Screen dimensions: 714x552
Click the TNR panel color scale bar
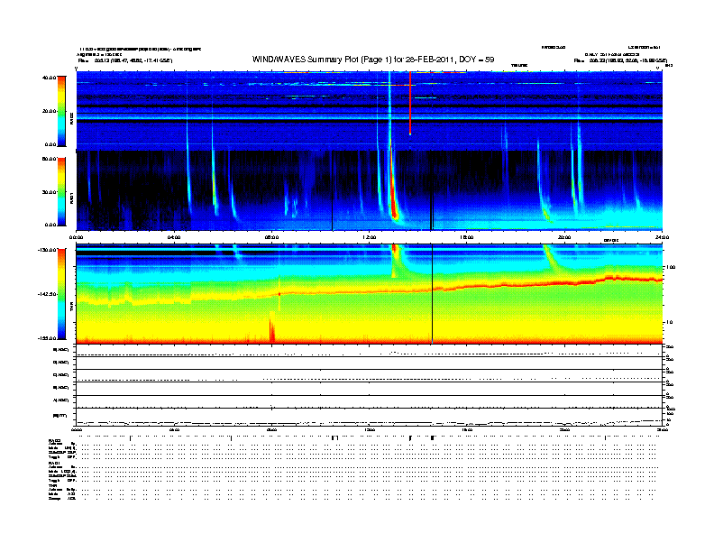coord(61,294)
